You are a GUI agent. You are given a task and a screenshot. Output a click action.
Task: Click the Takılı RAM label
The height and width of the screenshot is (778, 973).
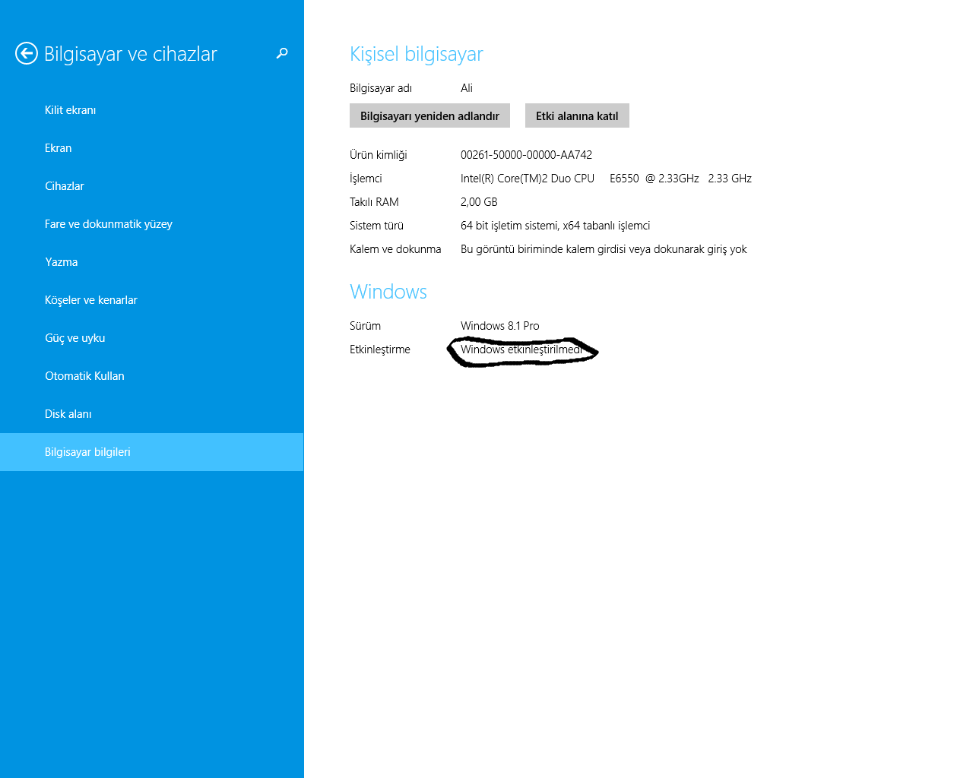(374, 202)
